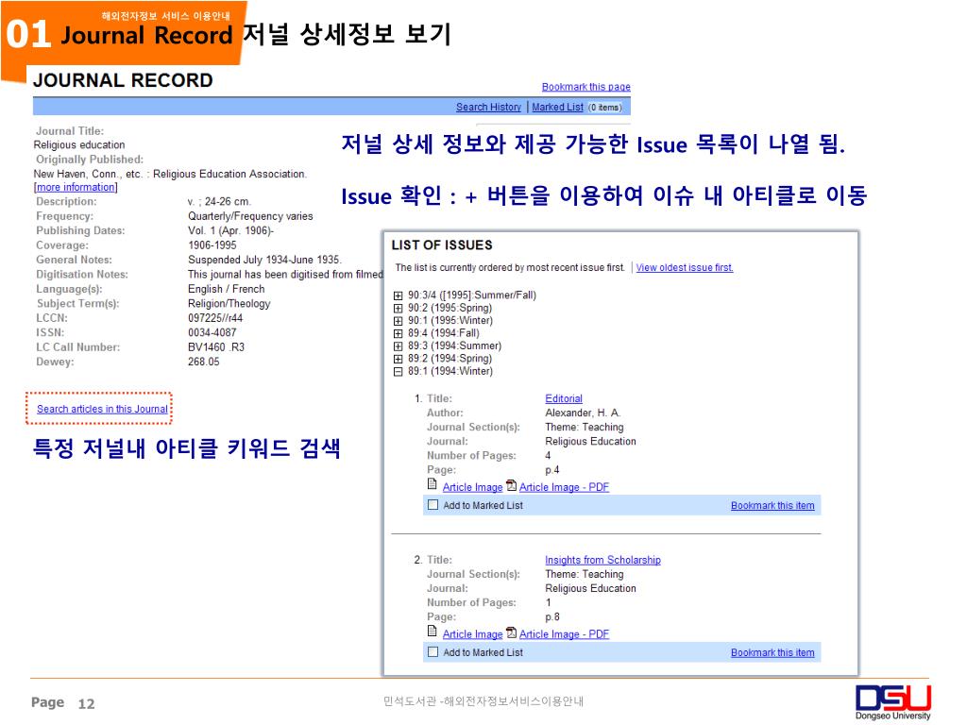Open Article Image link for Editorial
Image resolution: width=967 pixels, height=725 pixels.
click(x=472, y=487)
